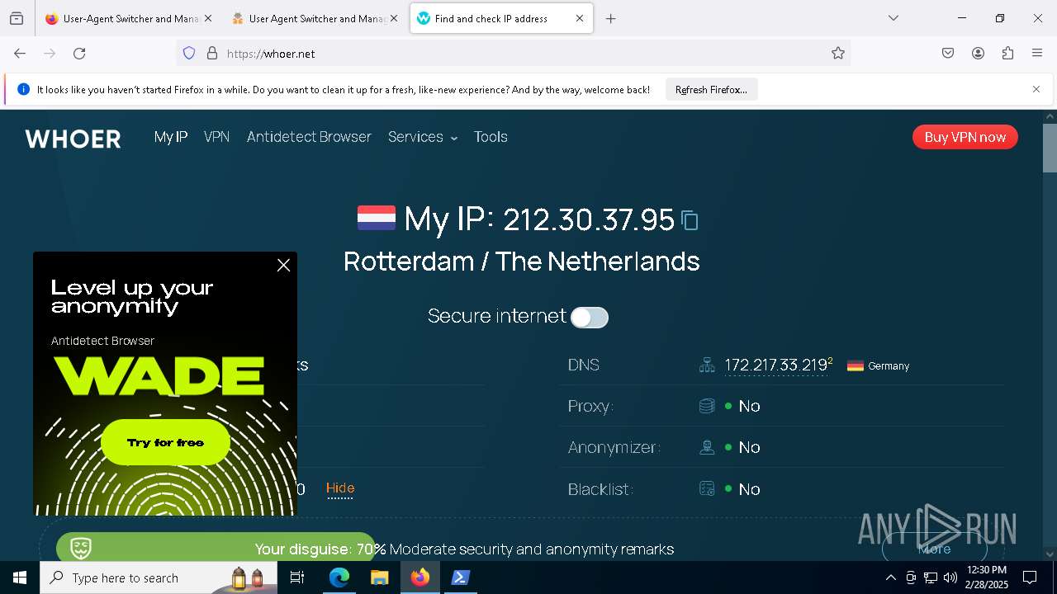Open the Antidetect Browser menu item
Screen dimensions: 1057x594
pyautogui.click(x=309, y=137)
